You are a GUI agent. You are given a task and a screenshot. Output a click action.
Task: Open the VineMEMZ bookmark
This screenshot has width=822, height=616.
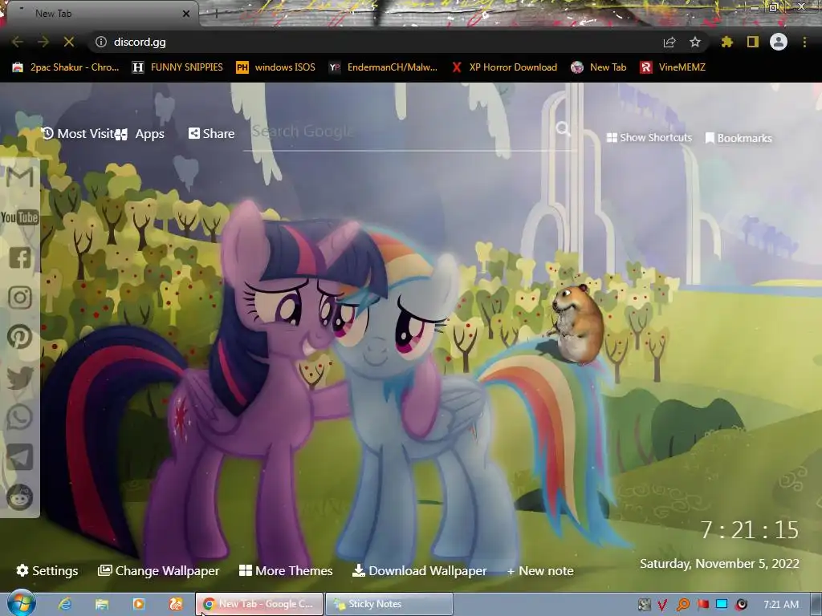click(x=673, y=67)
